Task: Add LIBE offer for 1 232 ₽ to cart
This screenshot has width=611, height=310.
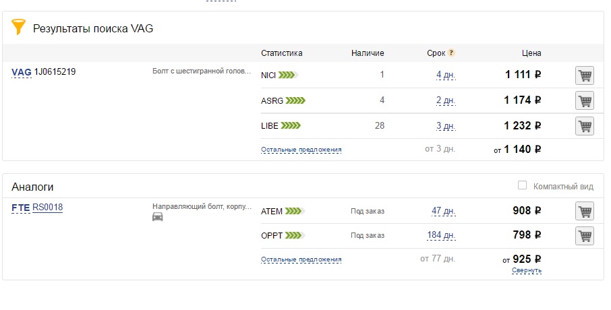Action: tap(585, 126)
